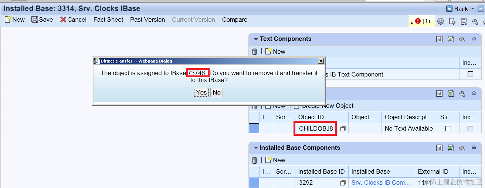Click the blue forward arrow icon
Image resolution: width=485 pixels, height=188 pixels.
(x=481, y=8)
